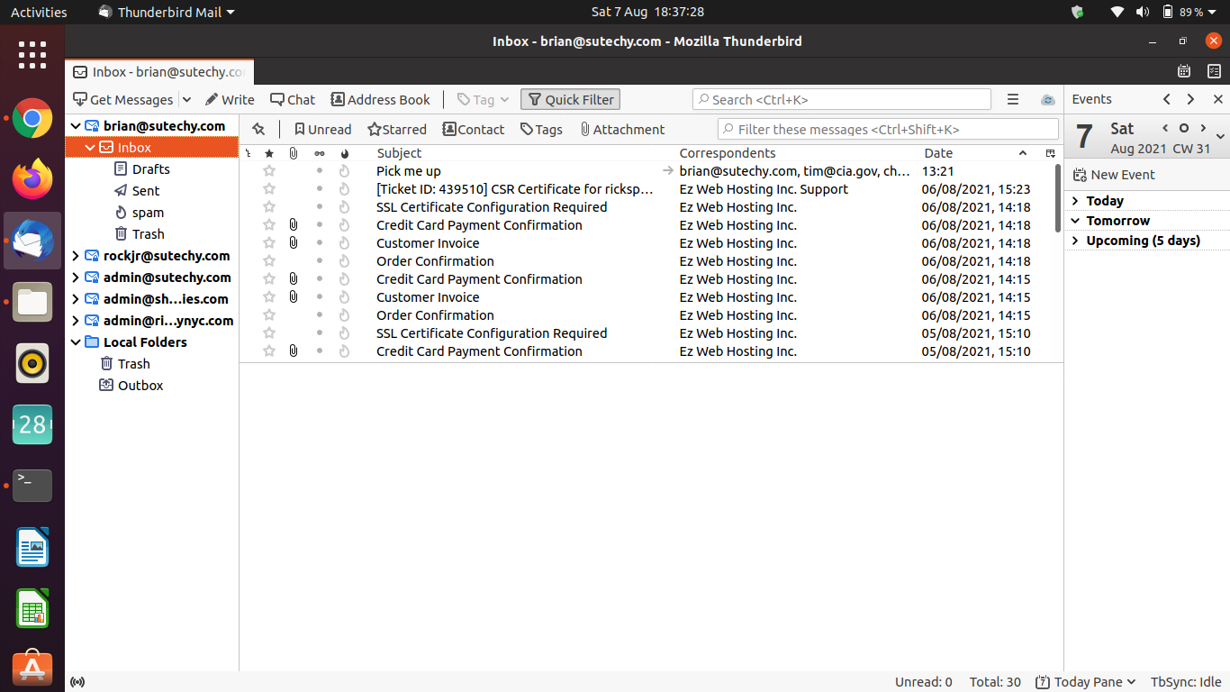Viewport: 1230px width, 692px height.
Task: Open the calendar tab icon in tab bar
Action: (x=1184, y=71)
